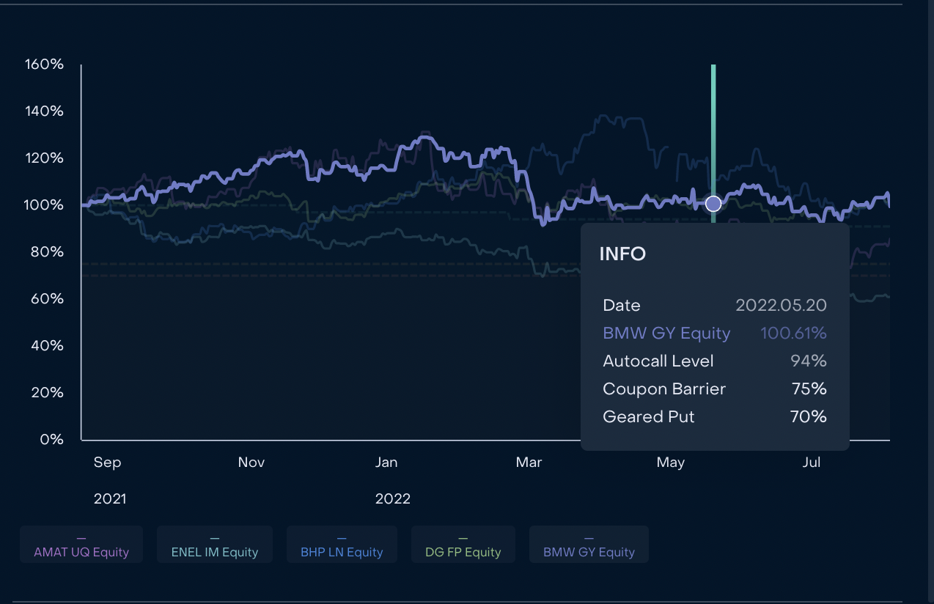This screenshot has width=934, height=604.
Task: Click the Coupon Barrier row in INFO tooltip
Action: 715,389
